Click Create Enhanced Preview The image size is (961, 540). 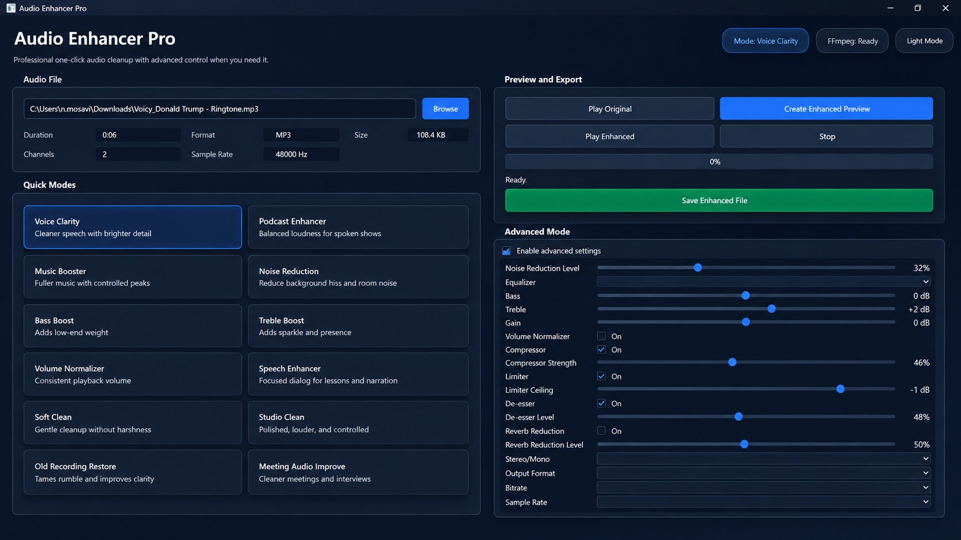pos(827,108)
